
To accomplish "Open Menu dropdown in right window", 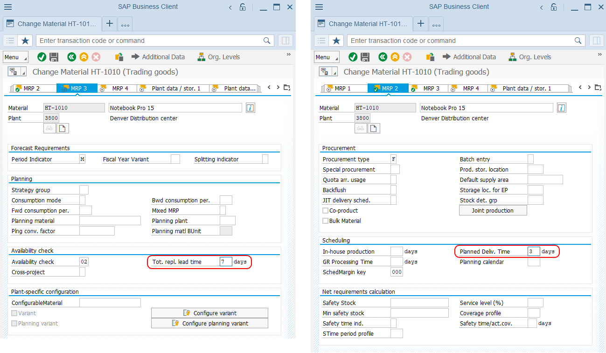I will tap(327, 57).
